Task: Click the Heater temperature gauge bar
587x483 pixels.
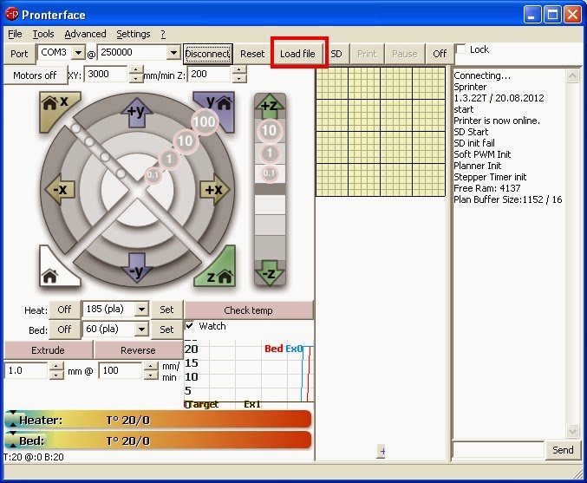Action: click(x=158, y=420)
